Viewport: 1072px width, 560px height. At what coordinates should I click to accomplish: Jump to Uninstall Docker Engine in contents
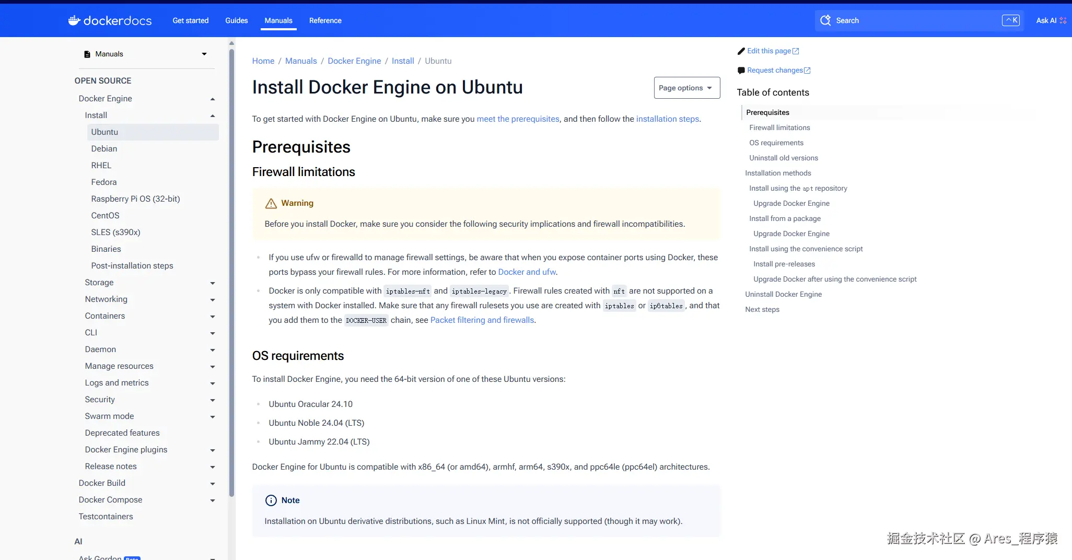(783, 295)
